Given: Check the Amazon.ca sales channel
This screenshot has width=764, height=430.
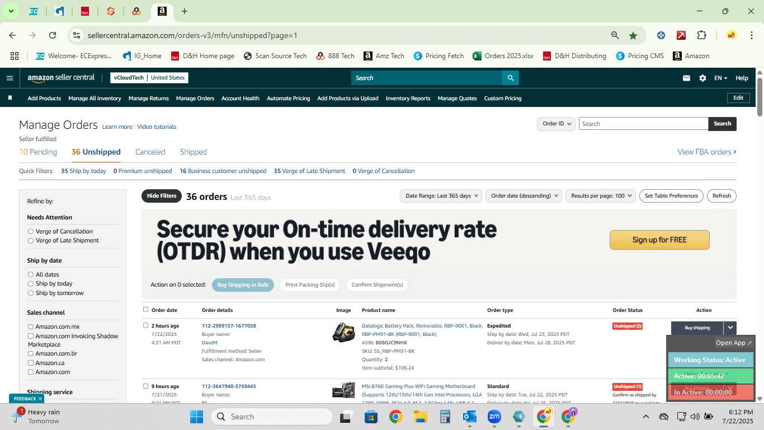Looking at the screenshot, I should tap(31, 363).
